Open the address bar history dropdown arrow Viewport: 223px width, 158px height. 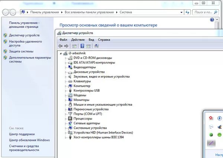pos(181,12)
